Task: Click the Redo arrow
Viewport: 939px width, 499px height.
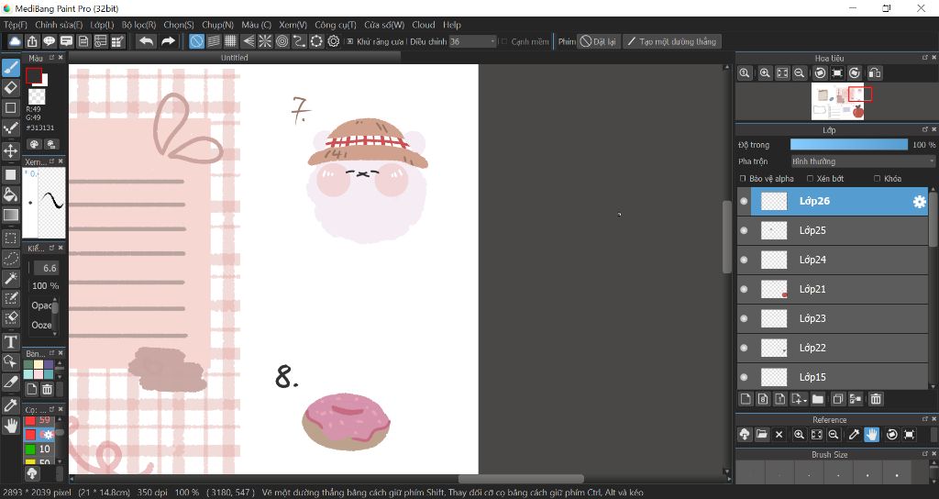Action: tap(169, 41)
